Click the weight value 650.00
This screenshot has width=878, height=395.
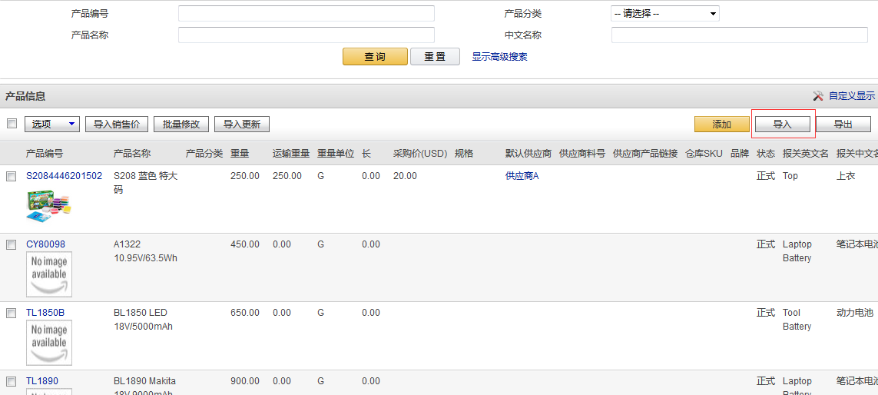(x=245, y=313)
